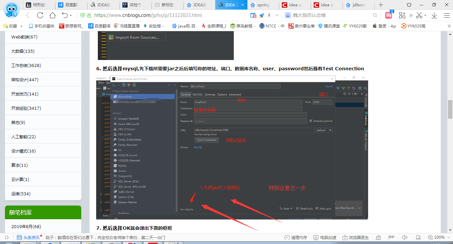Open 浏览器医生 in the status bar
This screenshot has height=244, width=453.
(356, 237)
